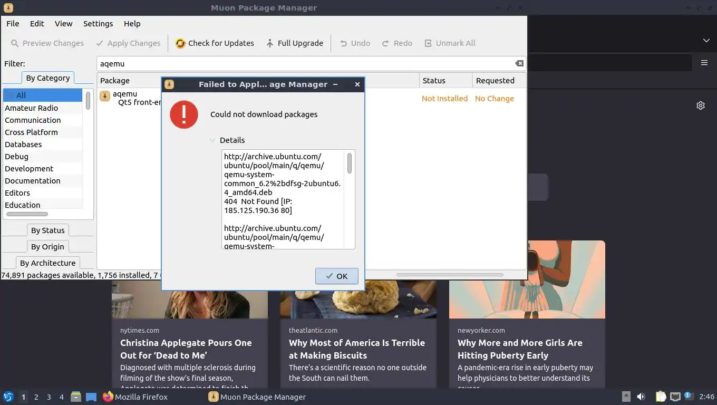Image resolution: width=717 pixels, height=405 pixels.
Task: Open Firefox hamburger menu
Action: click(704, 63)
